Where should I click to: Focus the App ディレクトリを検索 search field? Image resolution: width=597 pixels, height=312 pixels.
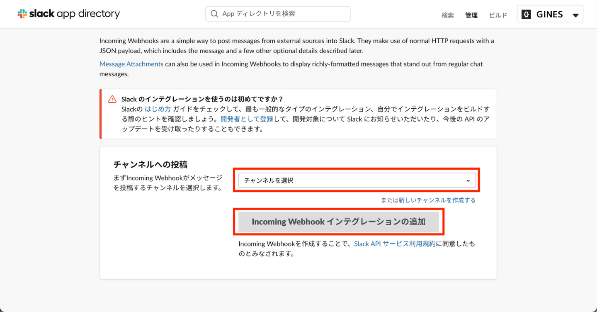point(282,14)
